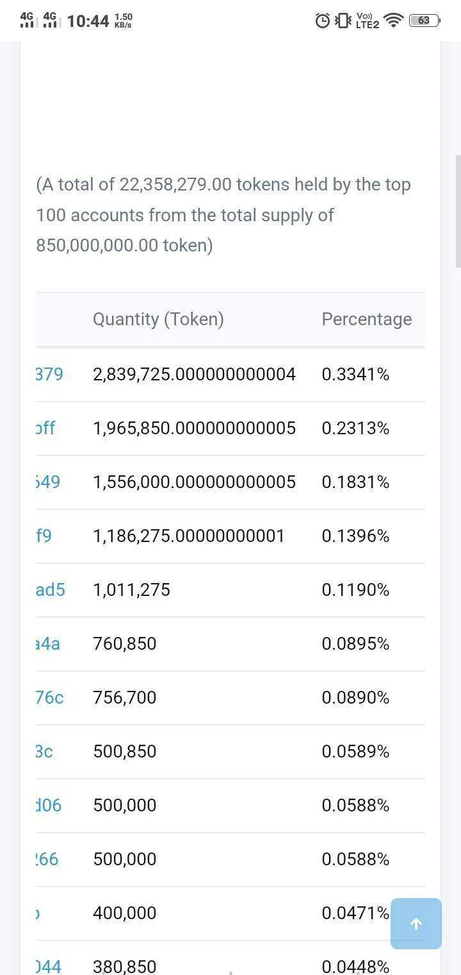Image resolution: width=461 pixels, height=975 pixels.
Task: Tap the scroll-to-top arrow button
Action: tap(416, 924)
